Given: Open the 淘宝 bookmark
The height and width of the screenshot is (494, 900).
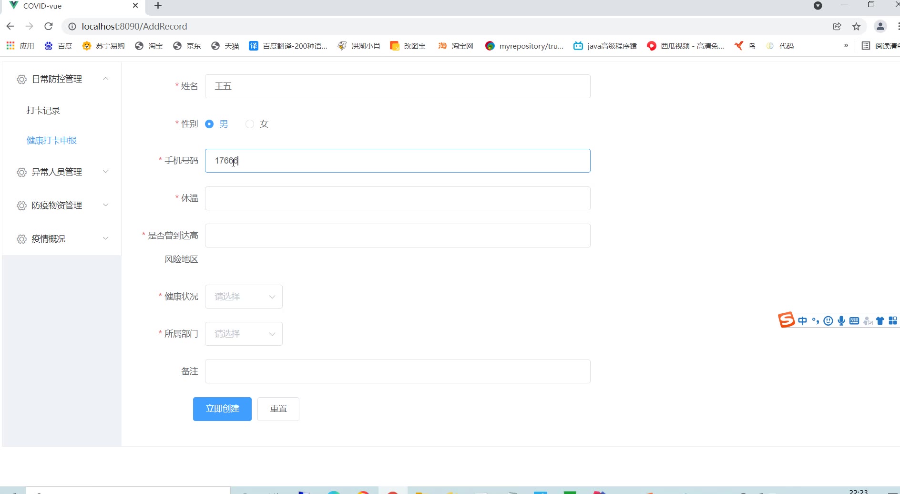Looking at the screenshot, I should click(149, 46).
